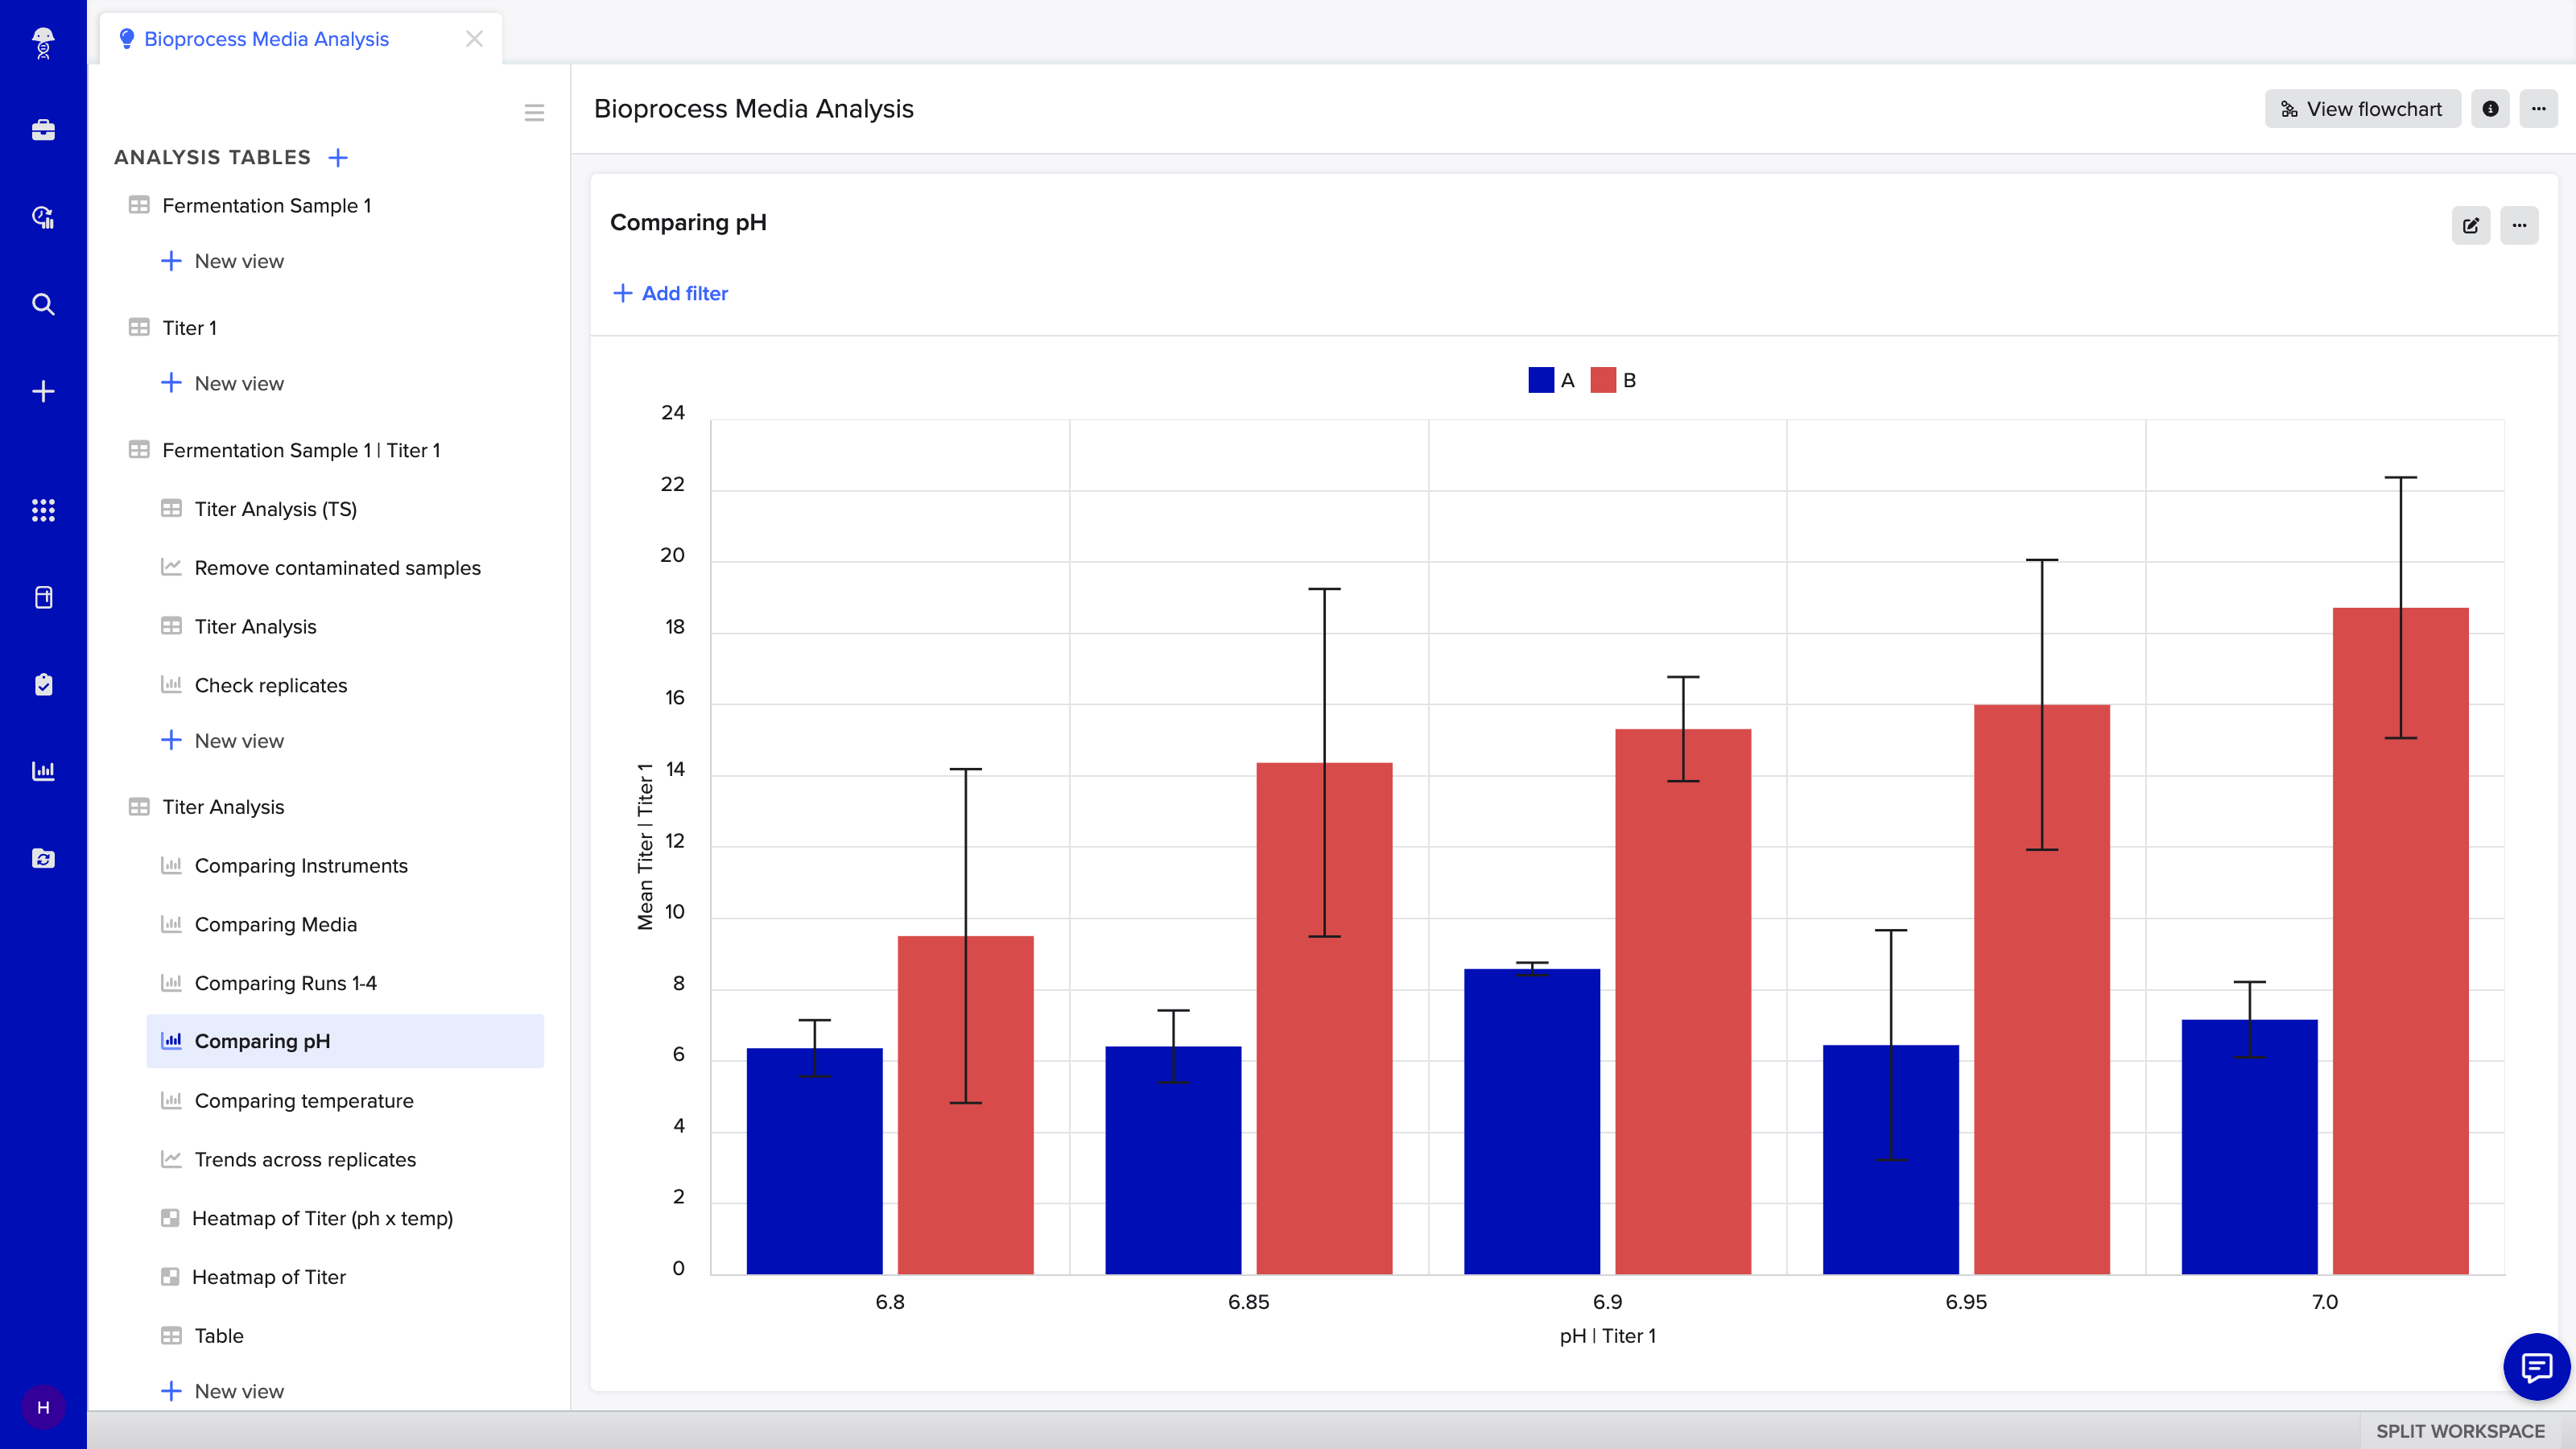Toggle series A in the chart legend
The height and width of the screenshot is (1449, 2576).
pyautogui.click(x=1551, y=380)
